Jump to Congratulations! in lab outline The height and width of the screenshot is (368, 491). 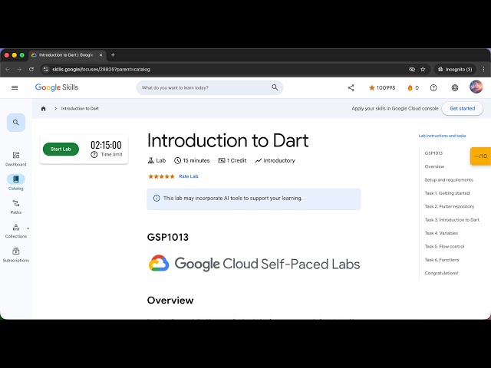[x=441, y=273]
